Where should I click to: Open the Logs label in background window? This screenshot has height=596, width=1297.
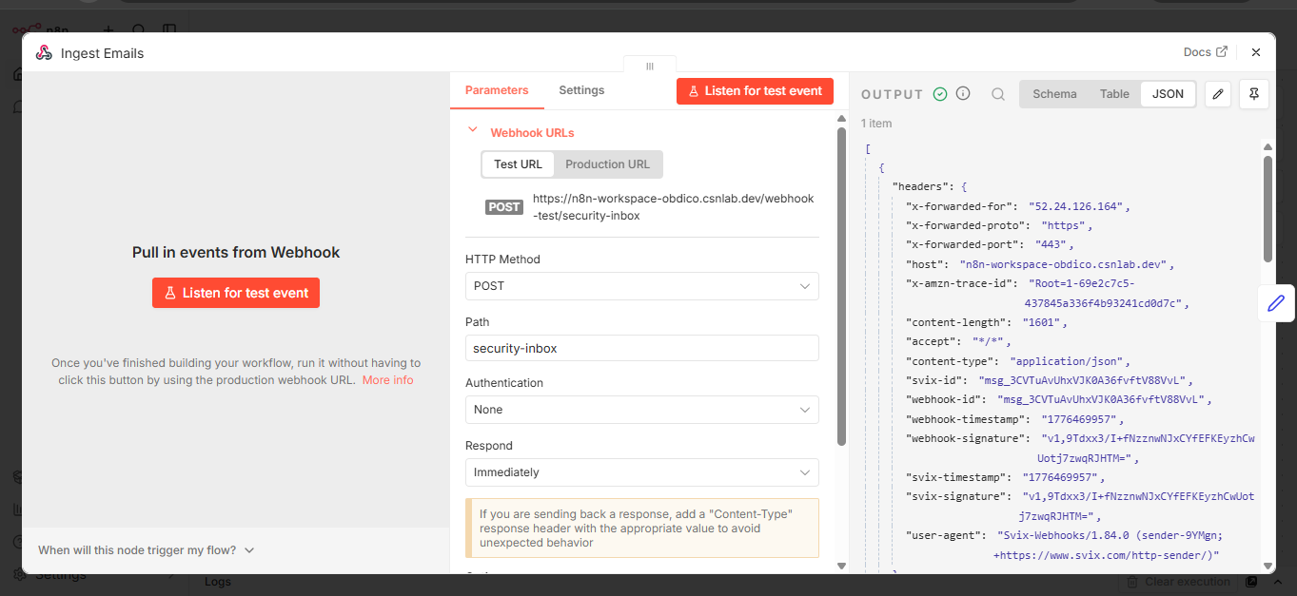tap(218, 582)
